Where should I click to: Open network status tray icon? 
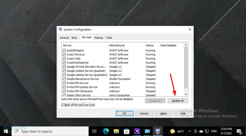(x=207, y=131)
